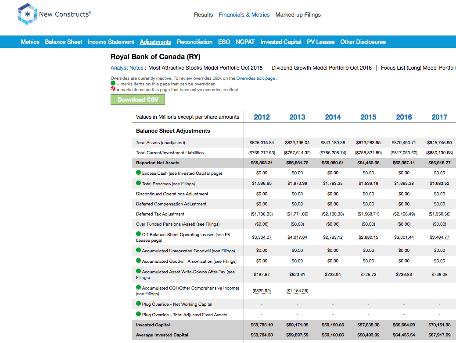Click green dot beside Accumulated Unrecorded Goodwill
Screen dimensions: 456x343
tap(138, 250)
